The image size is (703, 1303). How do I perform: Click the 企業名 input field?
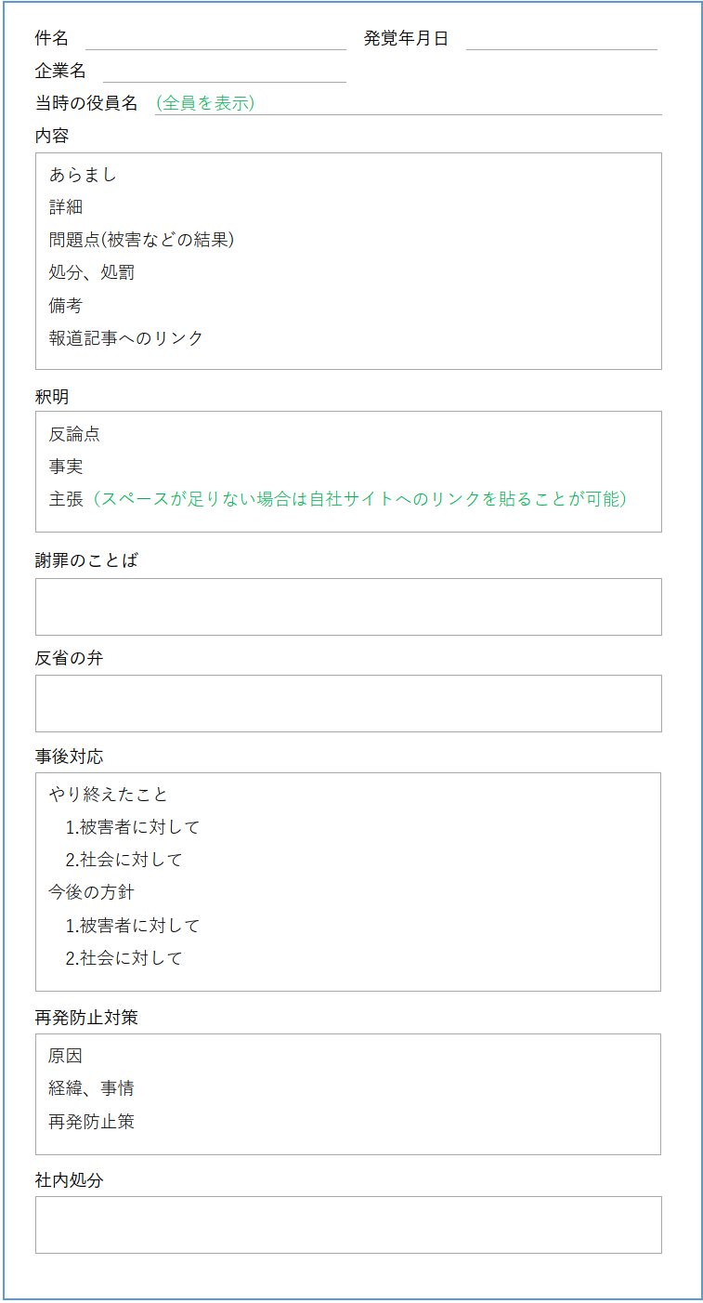click(x=224, y=72)
